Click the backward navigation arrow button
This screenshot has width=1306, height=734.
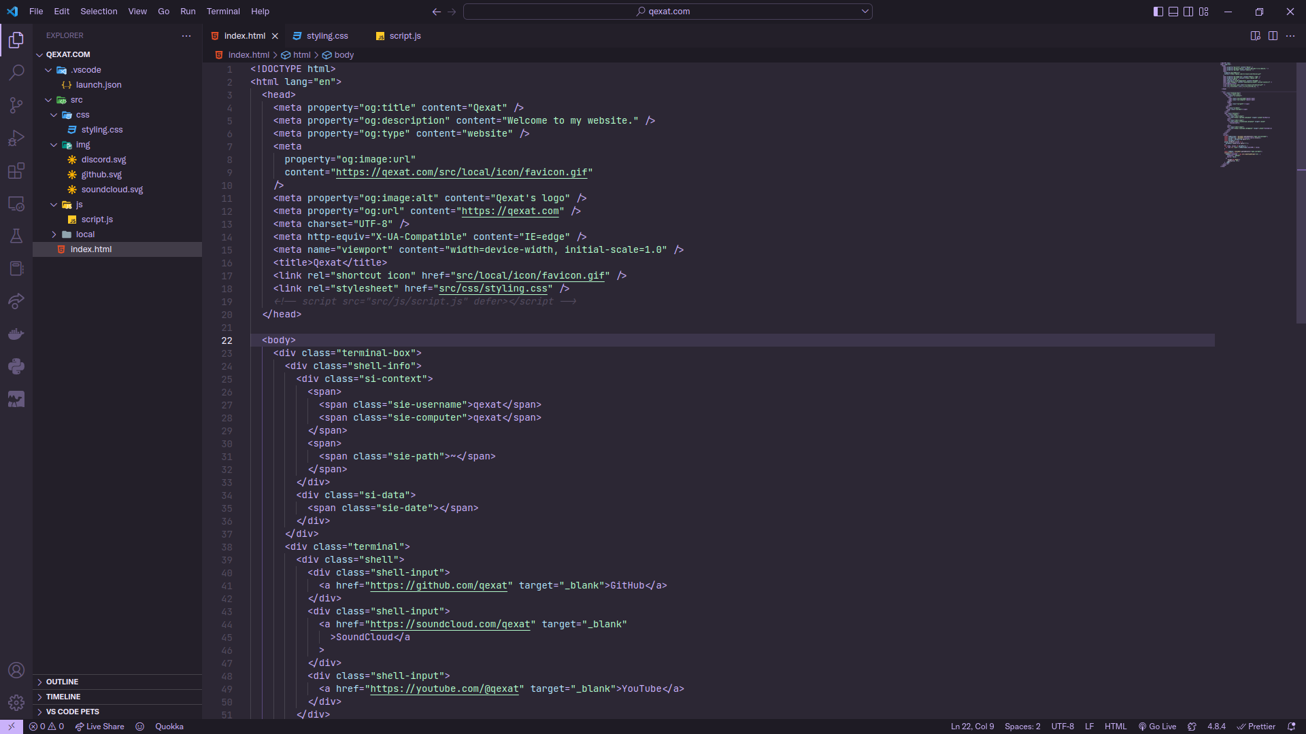click(x=436, y=12)
